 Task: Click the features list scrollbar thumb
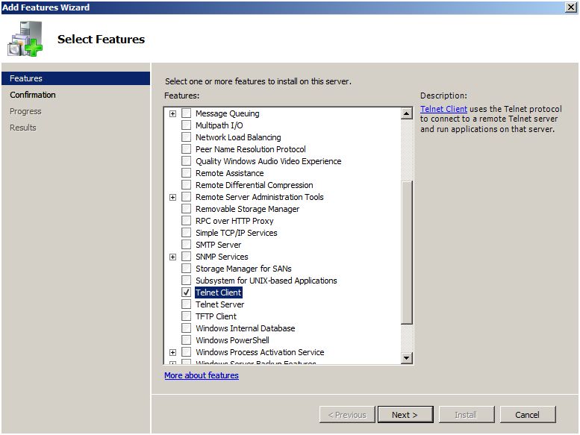point(407,252)
